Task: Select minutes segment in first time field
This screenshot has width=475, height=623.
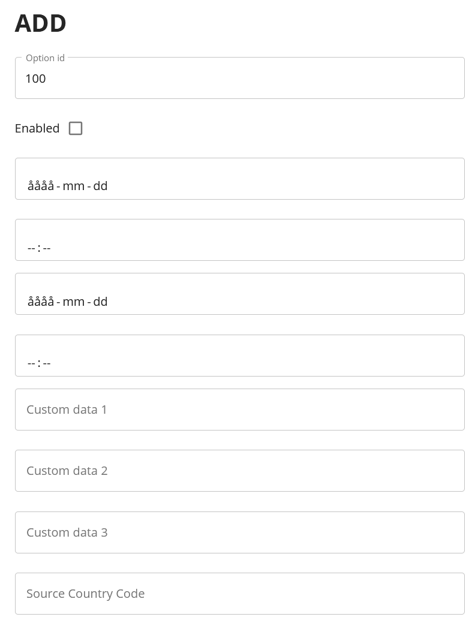Action: 47,248
